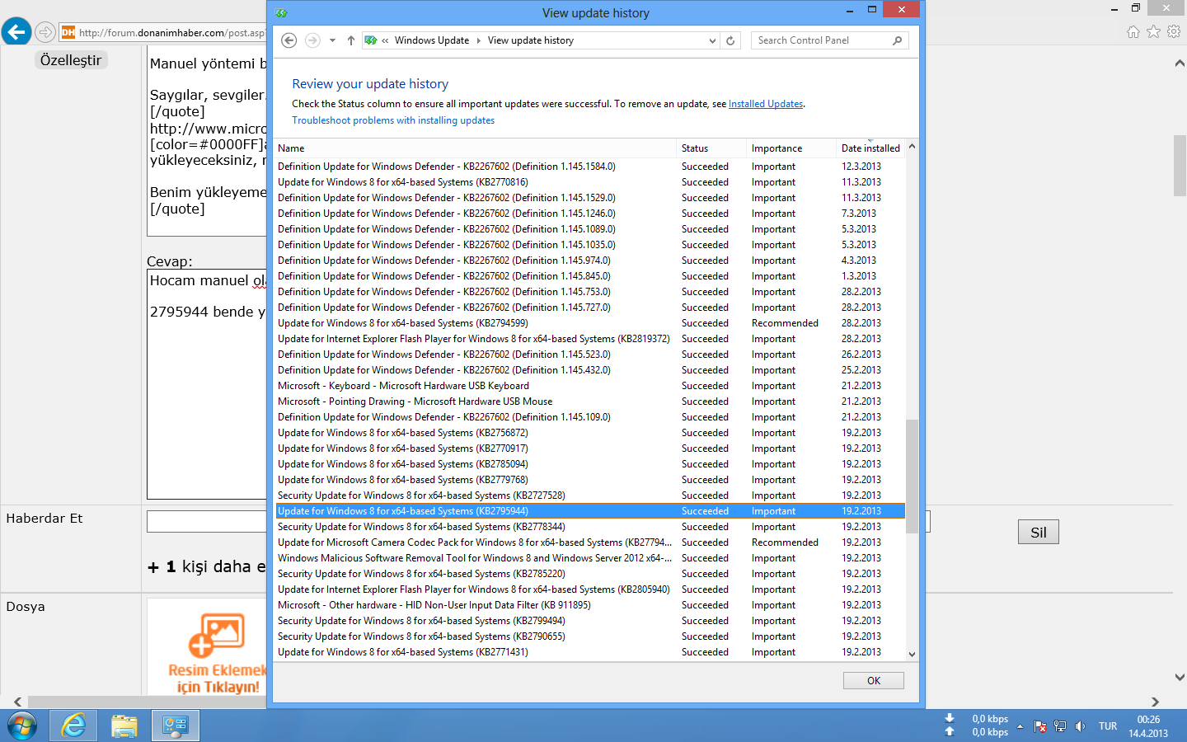Expand the address bar history dropdown
Viewport: 1187px width, 742px height.
click(713, 40)
